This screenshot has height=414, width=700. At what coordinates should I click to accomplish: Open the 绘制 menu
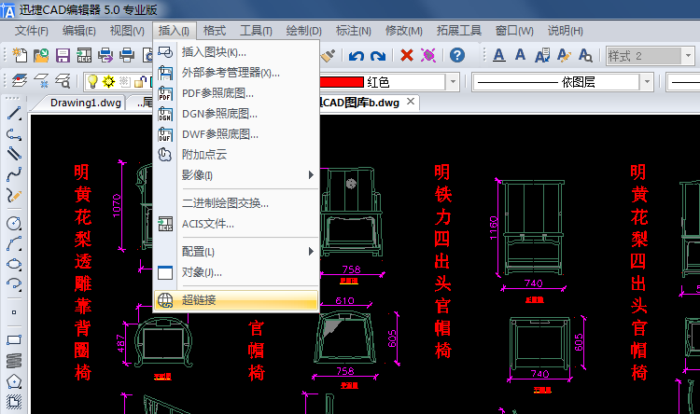[x=303, y=31]
